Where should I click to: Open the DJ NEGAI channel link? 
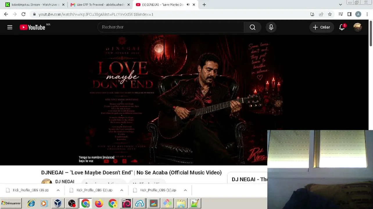point(65,181)
